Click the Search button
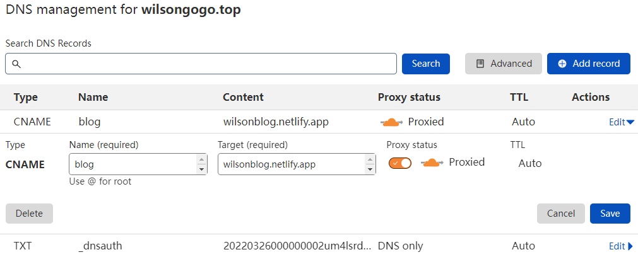 pos(426,64)
